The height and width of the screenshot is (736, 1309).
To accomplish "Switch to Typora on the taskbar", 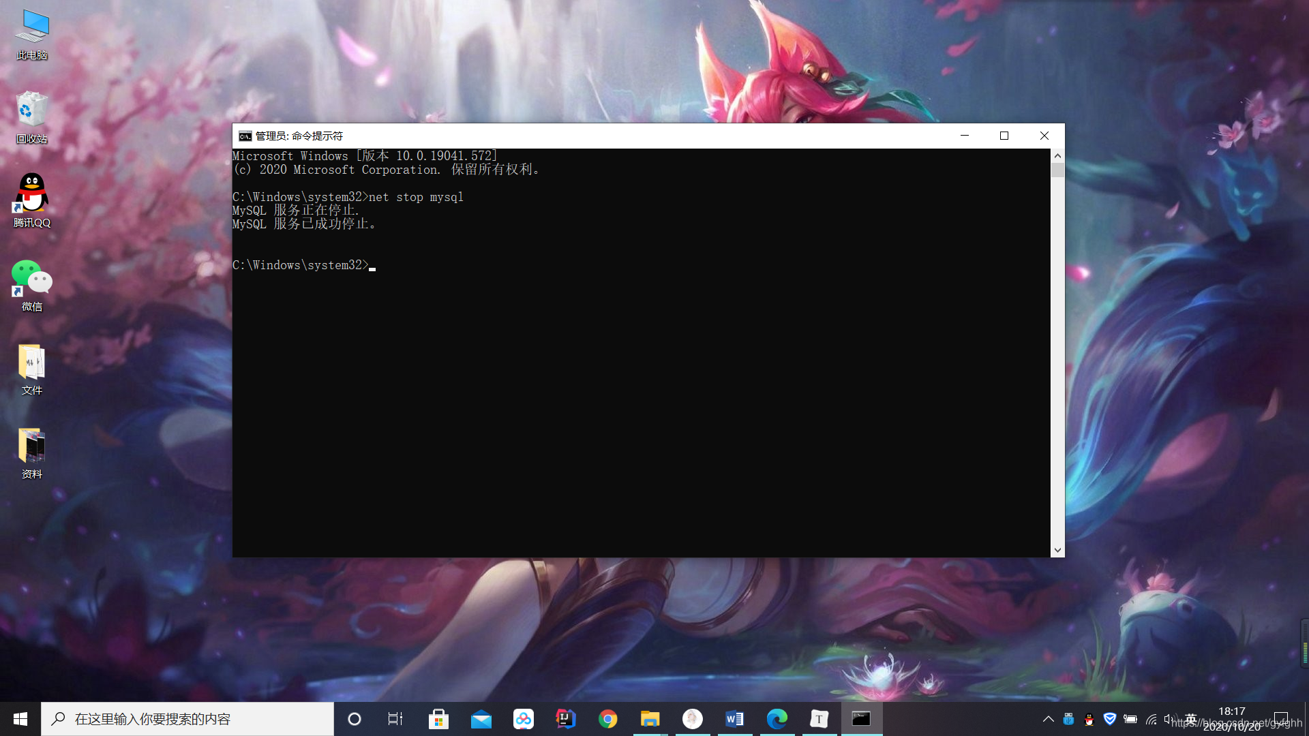I will click(x=819, y=719).
